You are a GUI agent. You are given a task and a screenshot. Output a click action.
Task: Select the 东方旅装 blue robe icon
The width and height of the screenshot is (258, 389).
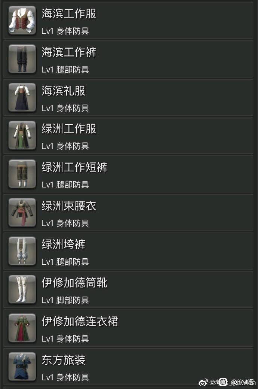(x=22, y=367)
